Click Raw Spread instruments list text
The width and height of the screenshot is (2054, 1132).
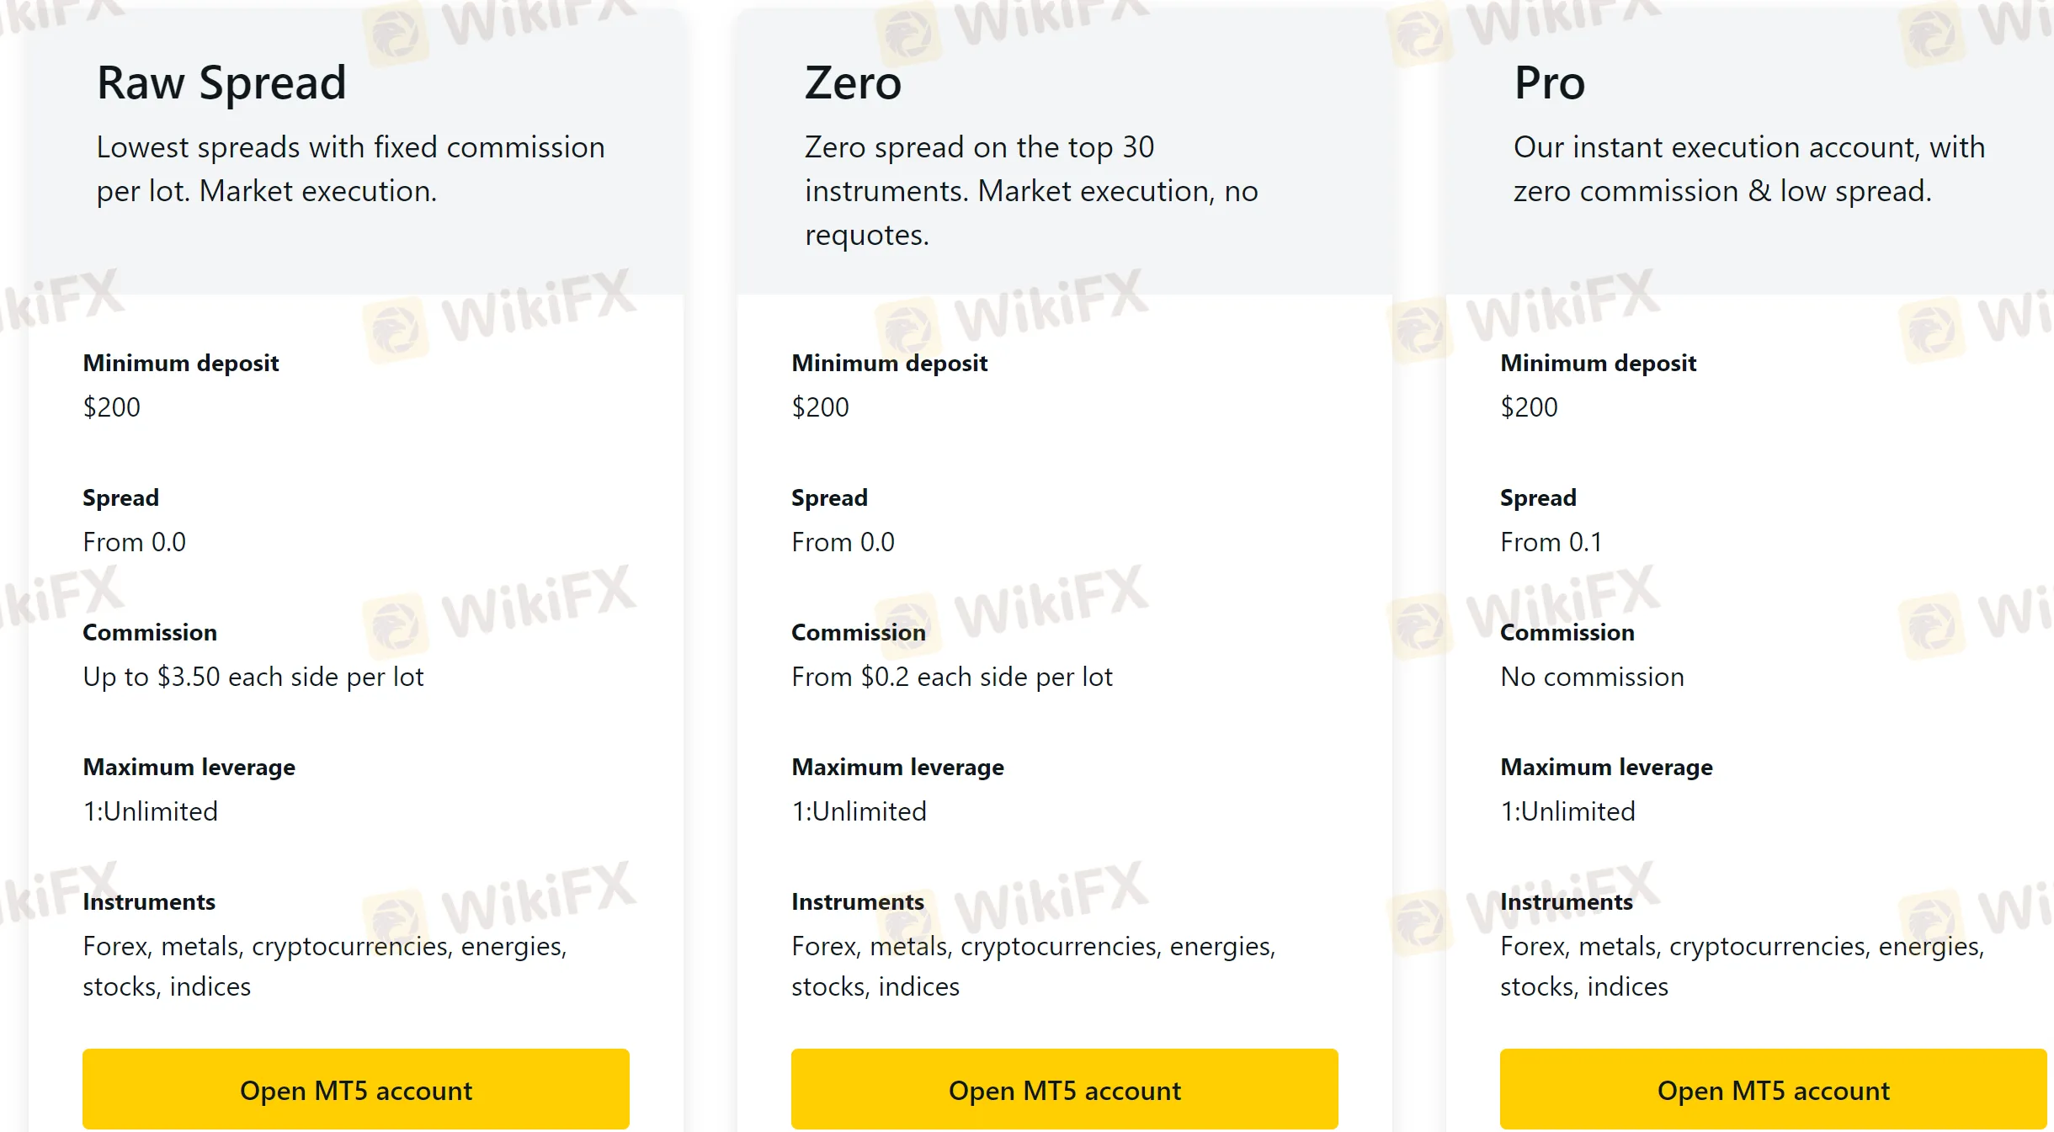point(325,966)
